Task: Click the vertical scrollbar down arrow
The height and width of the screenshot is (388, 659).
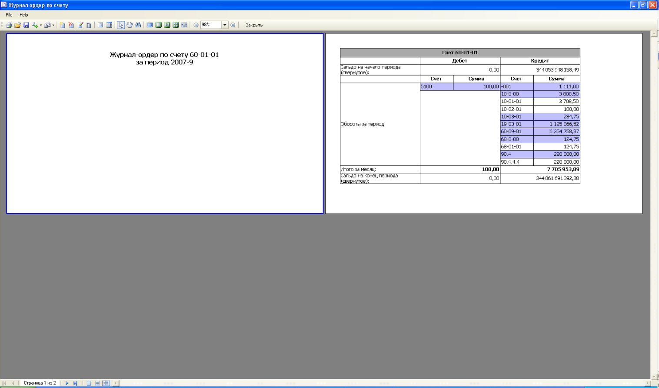Action: click(x=654, y=376)
